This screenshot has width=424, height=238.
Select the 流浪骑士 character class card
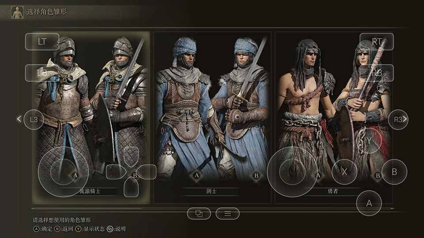(91, 118)
